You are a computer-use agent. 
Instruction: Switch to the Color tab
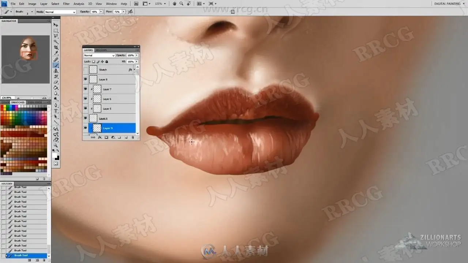tap(5, 103)
